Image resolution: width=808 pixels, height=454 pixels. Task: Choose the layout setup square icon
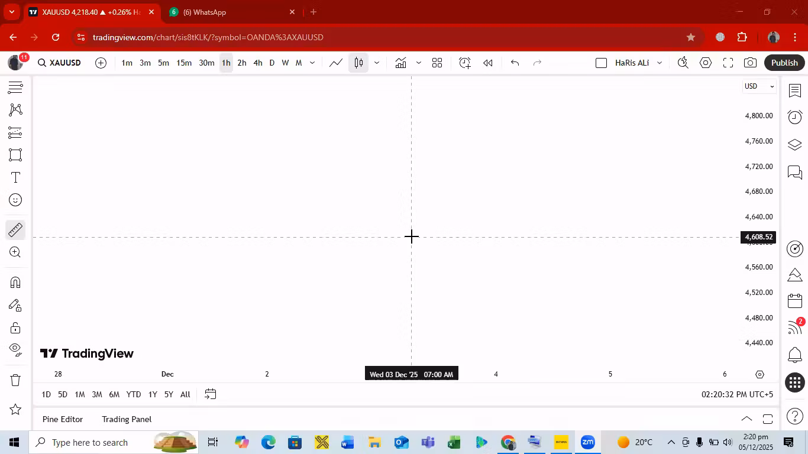click(x=601, y=63)
